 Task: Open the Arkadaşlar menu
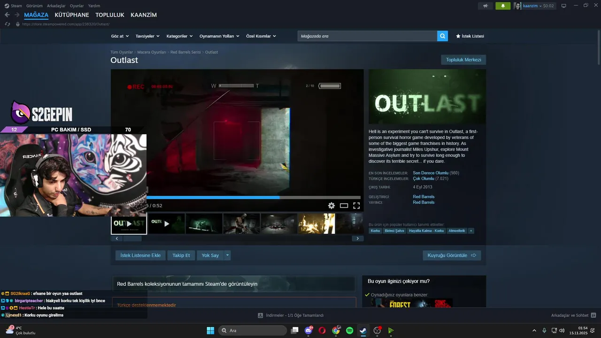point(56,6)
